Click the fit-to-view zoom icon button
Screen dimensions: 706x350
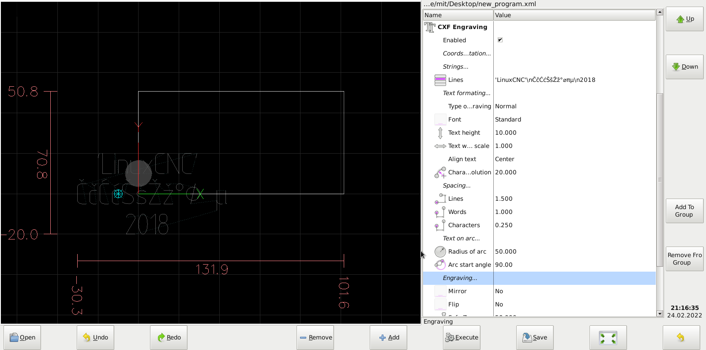point(608,338)
